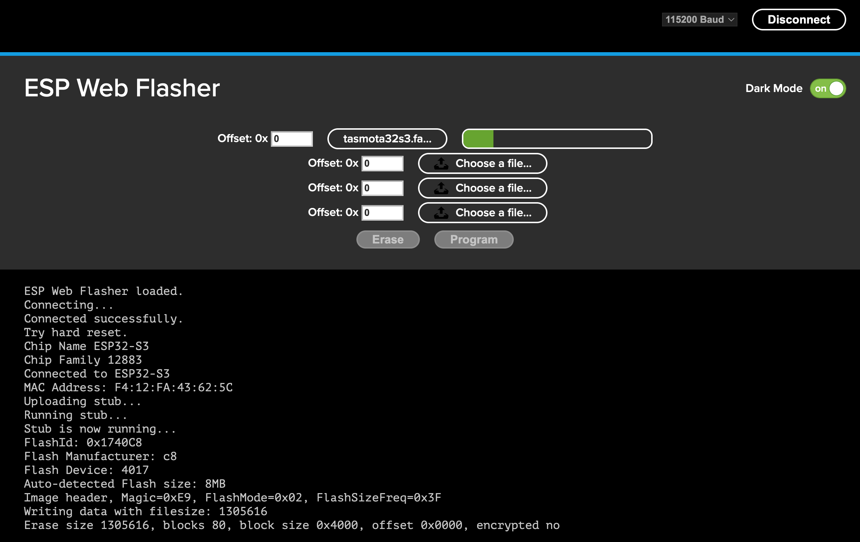Click the tasmota32s3 file name button

387,139
